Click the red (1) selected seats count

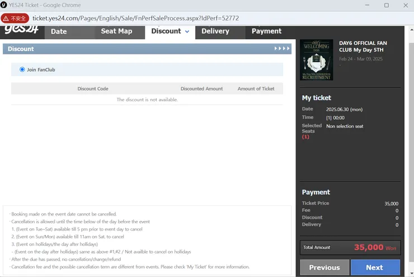(x=305, y=137)
